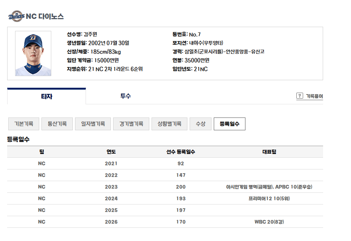Click the year 2024 cell
The height and width of the screenshot is (241, 351).
(x=111, y=198)
